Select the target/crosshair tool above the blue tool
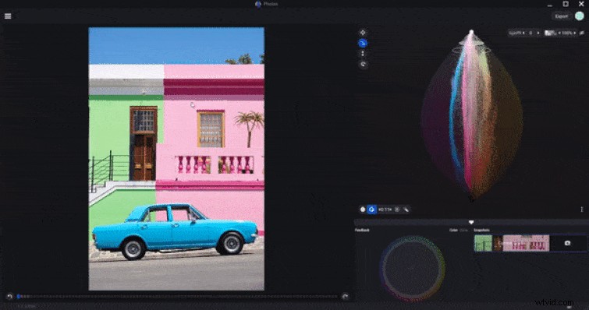Screen dimensions: 589x310 [363, 33]
